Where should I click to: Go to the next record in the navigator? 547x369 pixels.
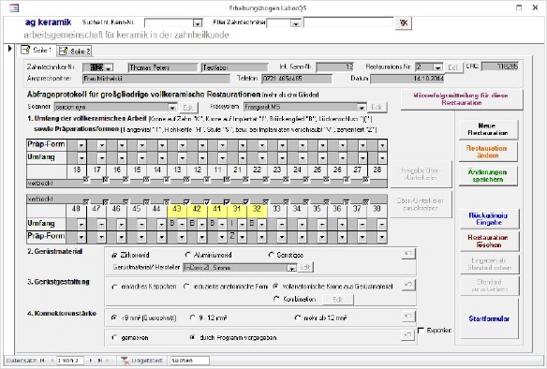point(91,361)
